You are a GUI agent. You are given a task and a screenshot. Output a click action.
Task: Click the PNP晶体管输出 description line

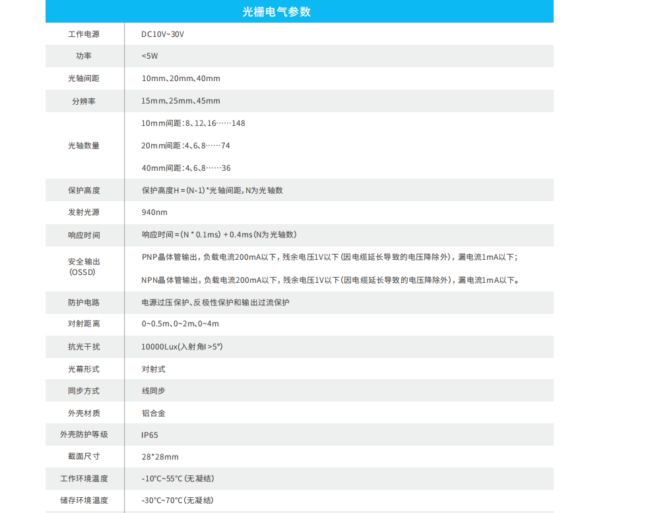click(x=330, y=257)
